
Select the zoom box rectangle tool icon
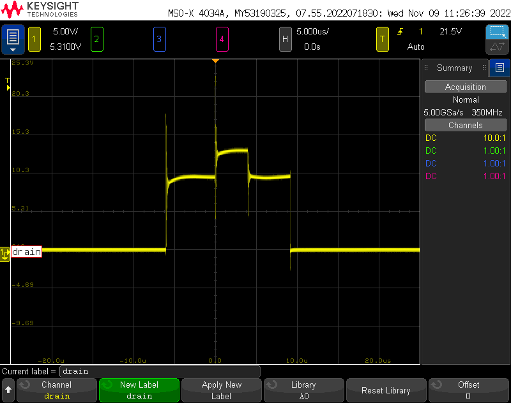click(x=497, y=32)
